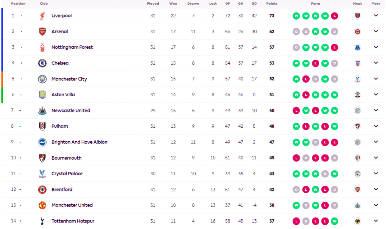Click Tottenham's next opponent Wolves badge
Viewport: 387px width, 229px height.
click(357, 221)
